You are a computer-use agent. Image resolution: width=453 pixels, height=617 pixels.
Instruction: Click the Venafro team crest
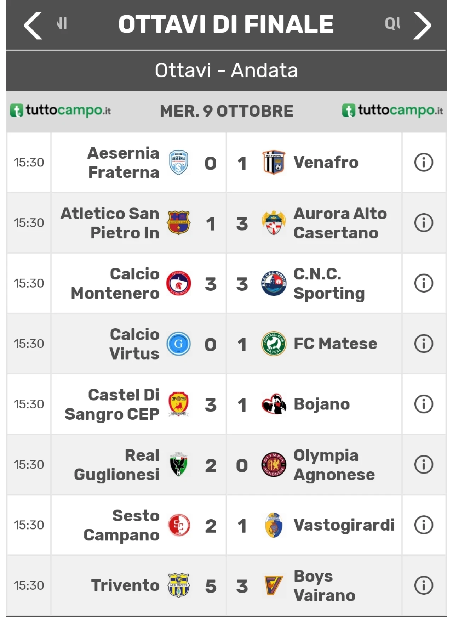pos(274,163)
